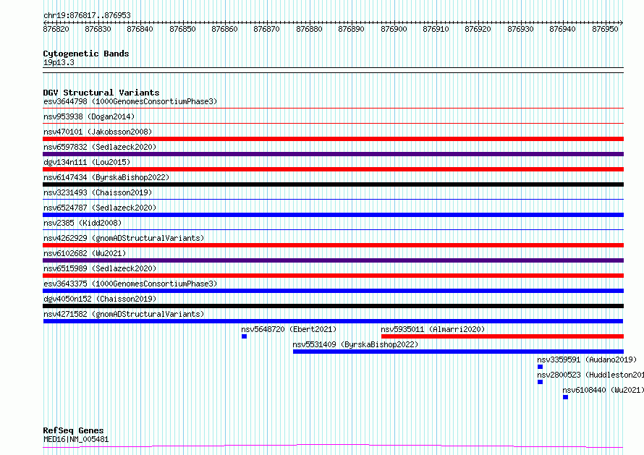
Task: Click the Cytogenetic Bands track title
Action: [86, 54]
